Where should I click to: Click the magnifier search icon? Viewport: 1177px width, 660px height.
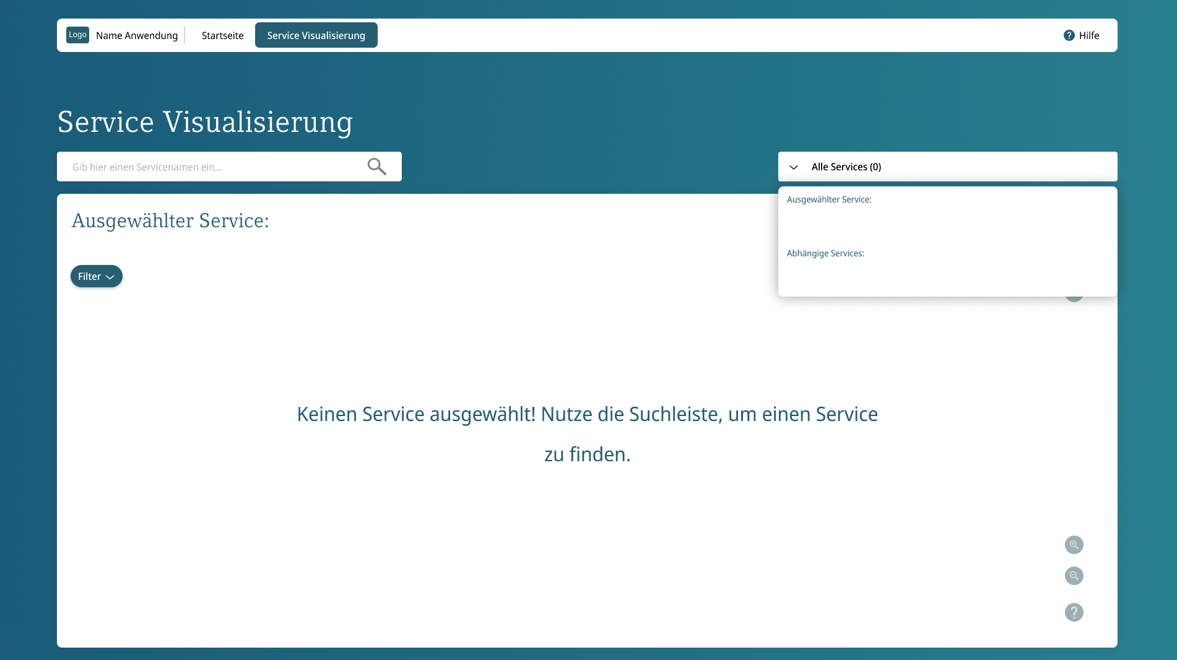[376, 167]
